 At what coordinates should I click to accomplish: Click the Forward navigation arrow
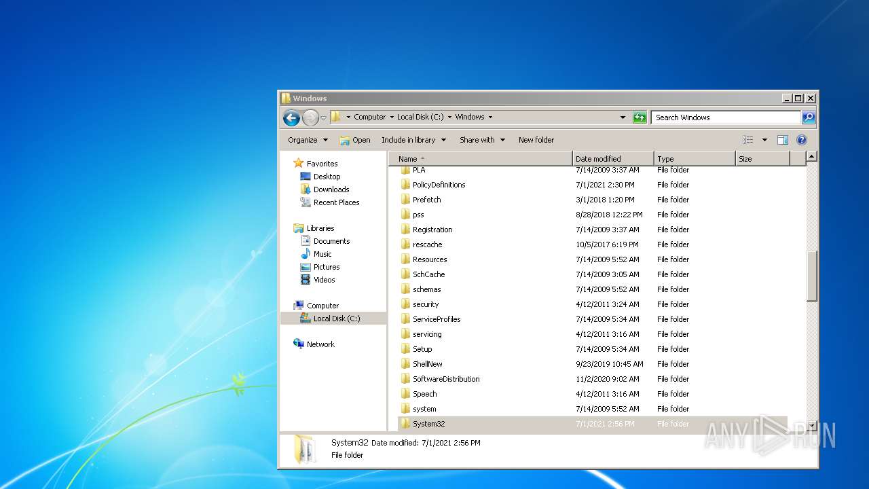coord(310,117)
